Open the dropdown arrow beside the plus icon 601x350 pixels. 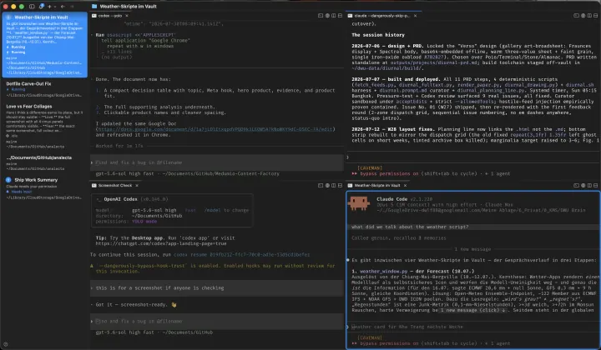tap(55, 7)
